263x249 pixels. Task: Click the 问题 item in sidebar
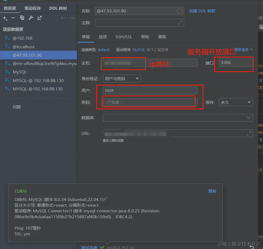point(17,107)
